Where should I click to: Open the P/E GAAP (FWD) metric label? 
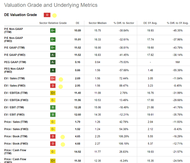[15, 55]
